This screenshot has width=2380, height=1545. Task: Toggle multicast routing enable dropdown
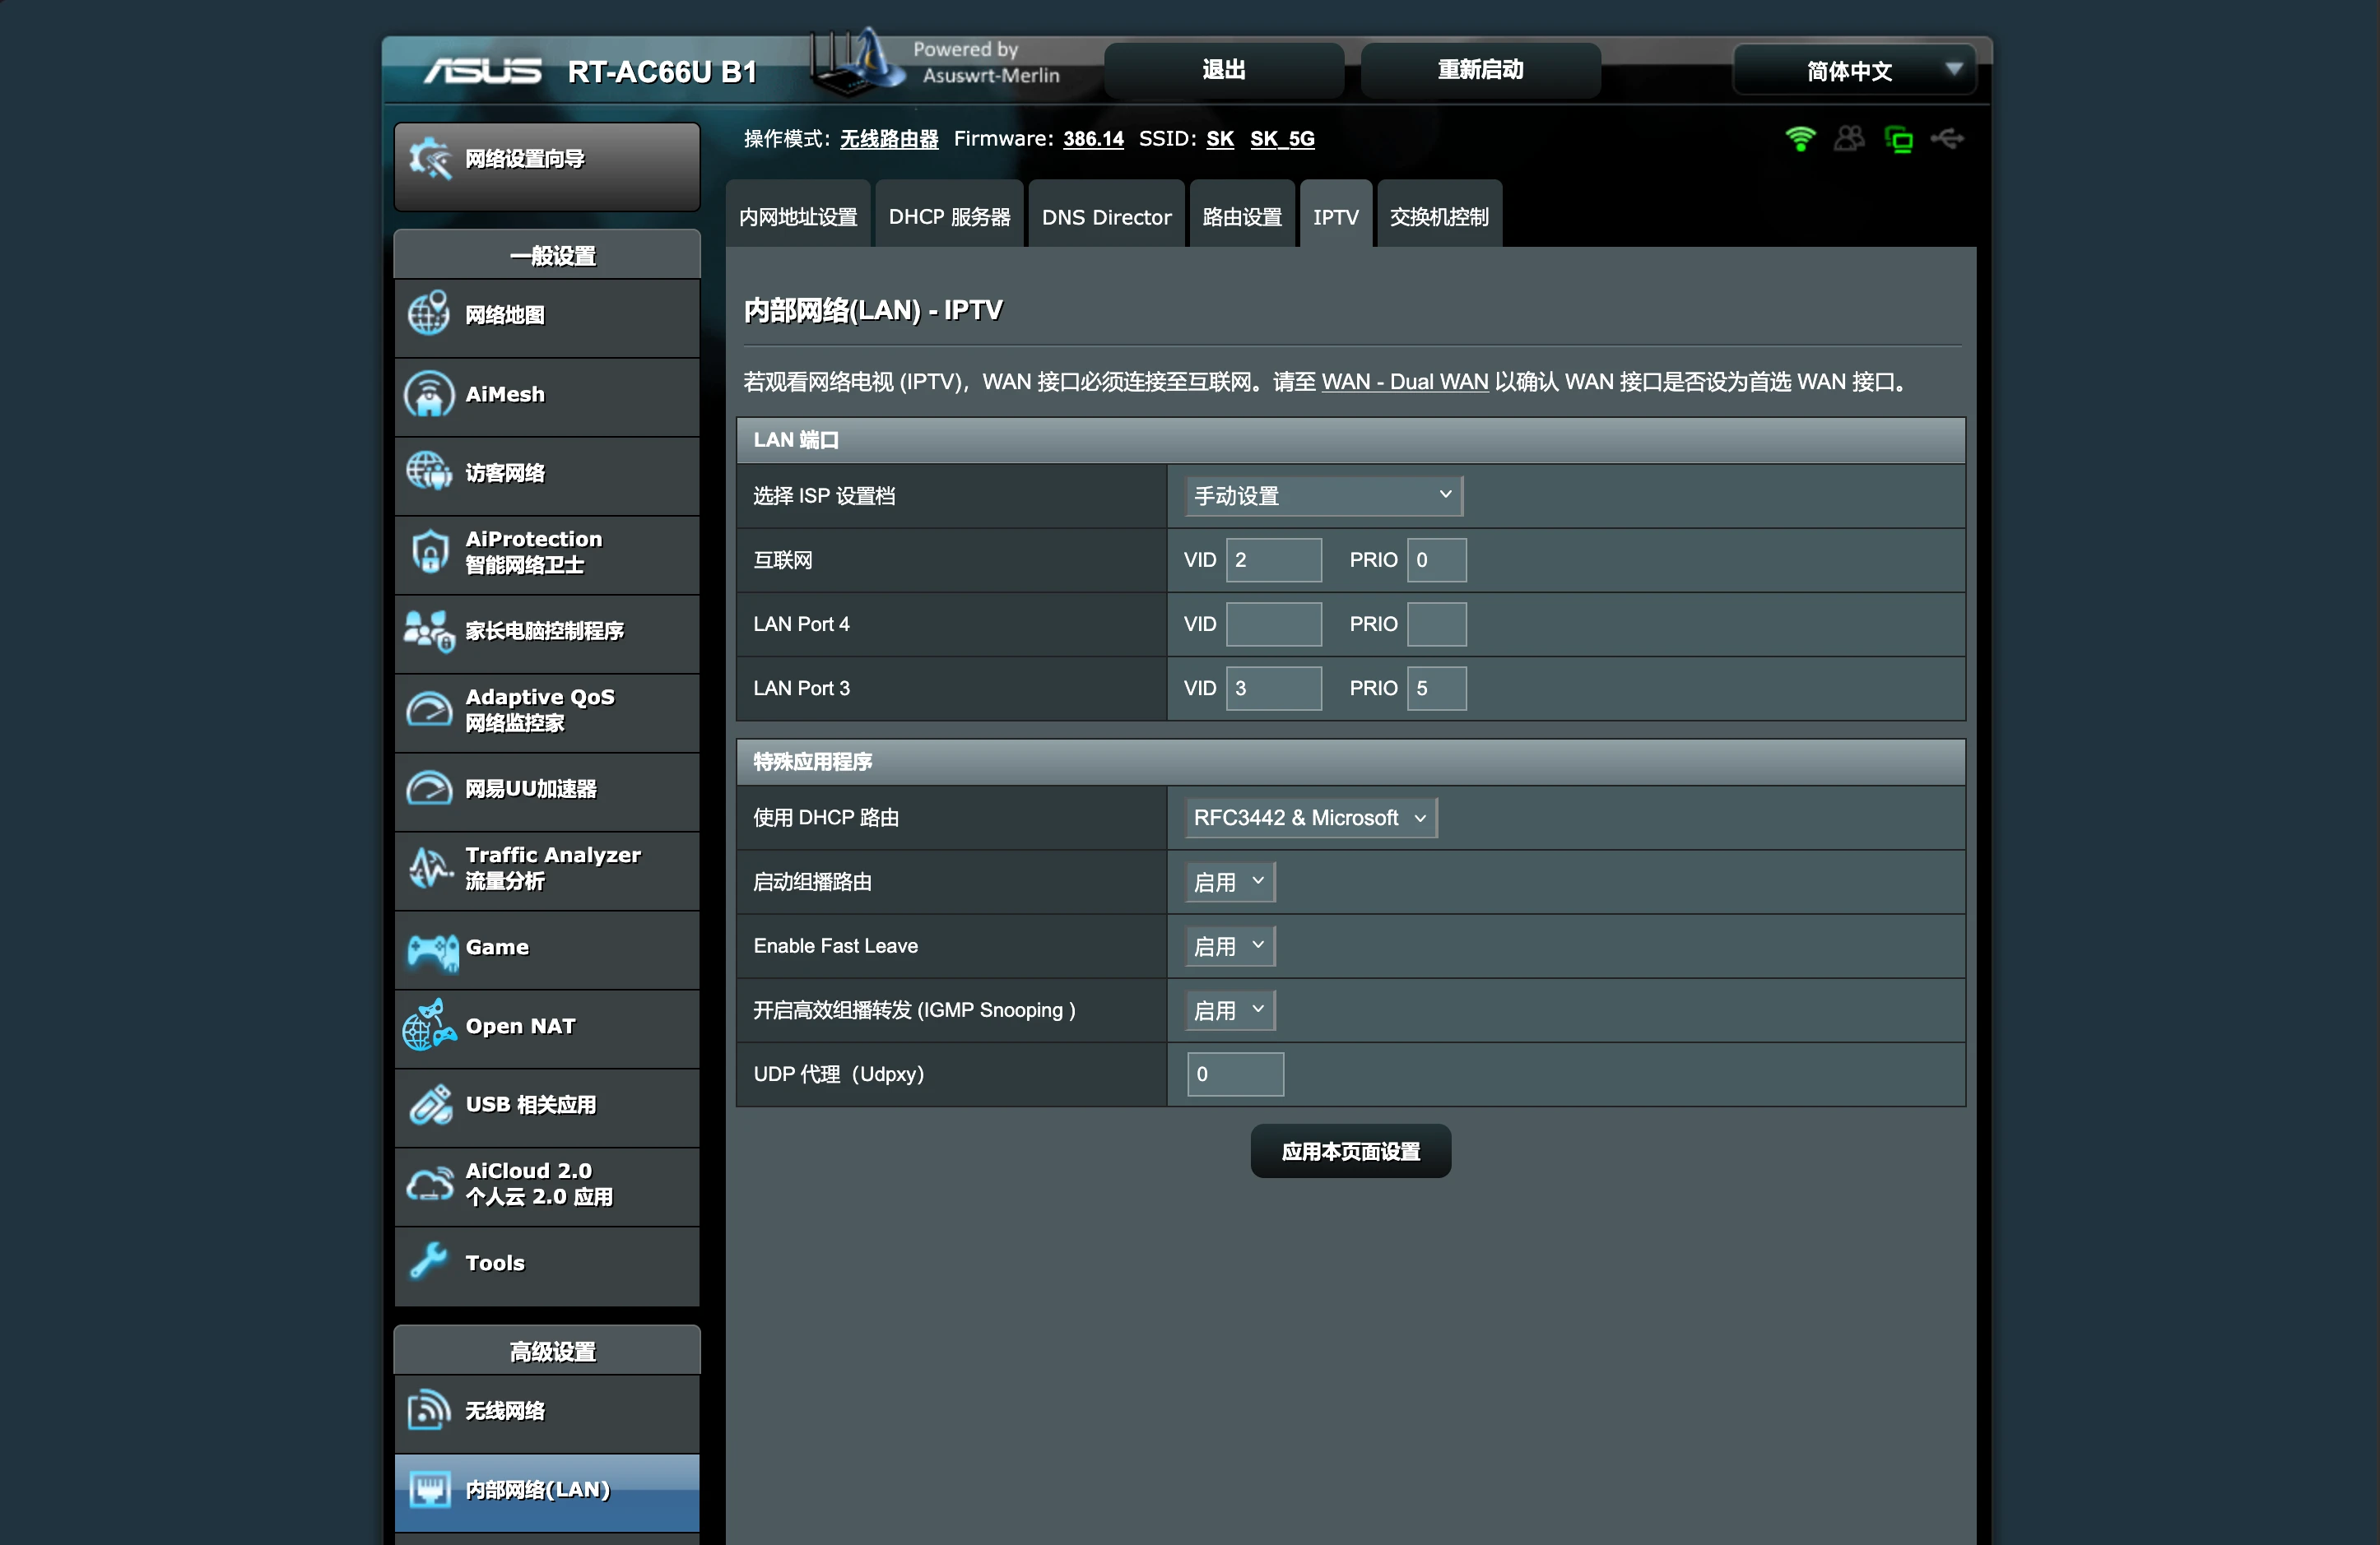coord(1229,881)
